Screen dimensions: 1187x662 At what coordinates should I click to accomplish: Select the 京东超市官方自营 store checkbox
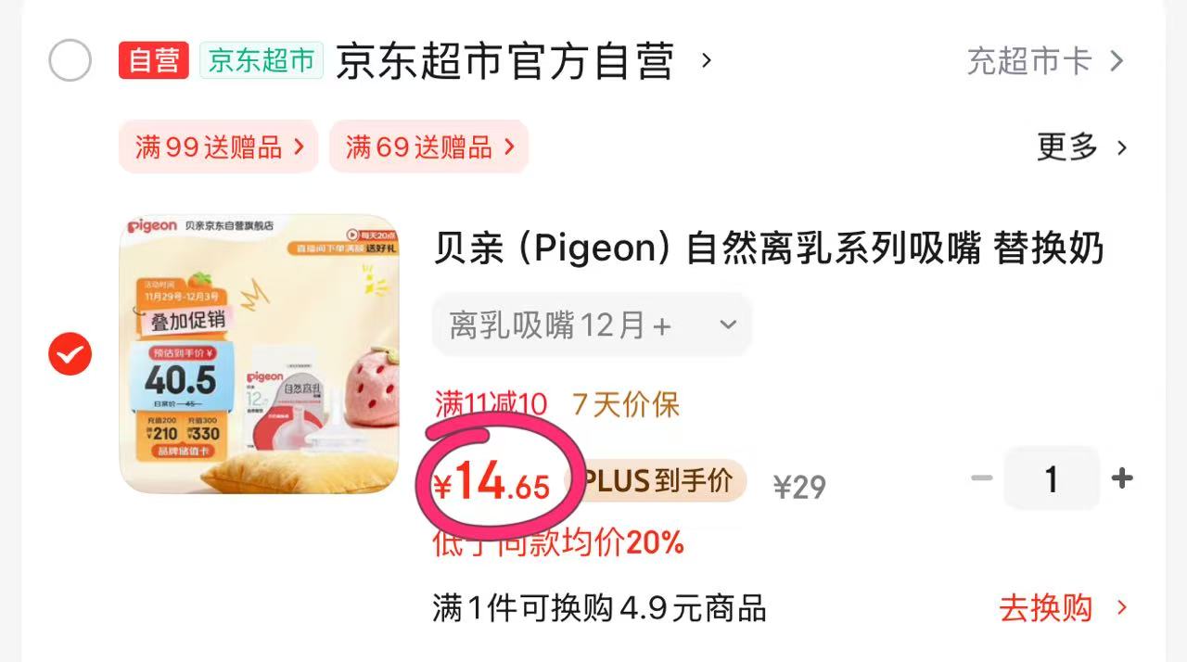[70, 61]
